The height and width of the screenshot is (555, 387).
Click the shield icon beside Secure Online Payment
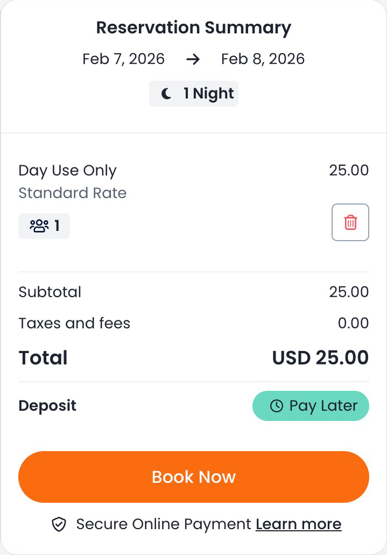click(59, 524)
